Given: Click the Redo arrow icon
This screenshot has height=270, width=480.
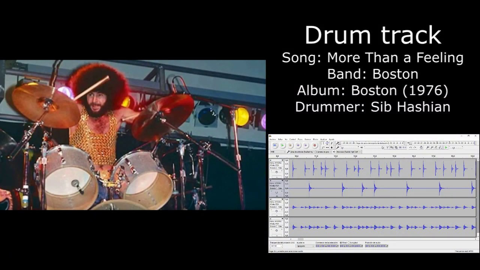Looking at the screenshot, I should click(x=415, y=147).
